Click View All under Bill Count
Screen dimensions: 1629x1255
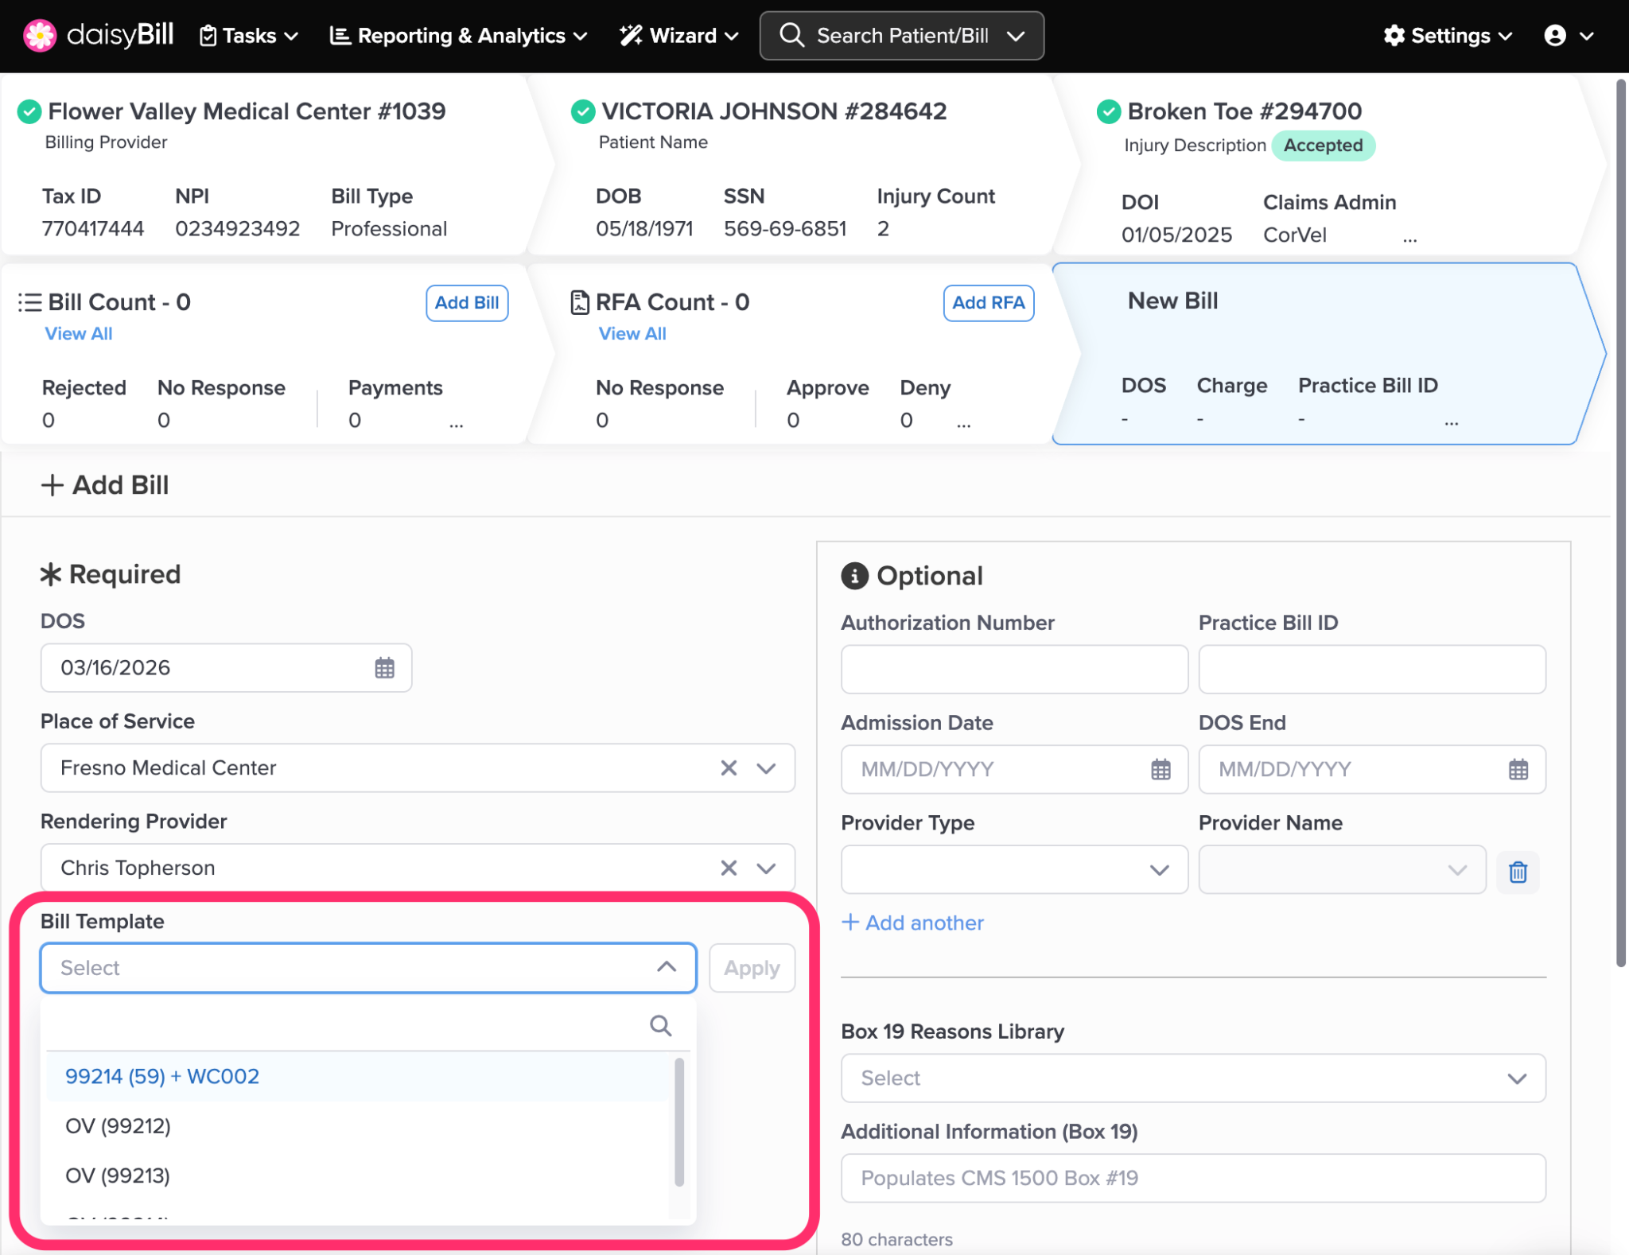pos(78,333)
